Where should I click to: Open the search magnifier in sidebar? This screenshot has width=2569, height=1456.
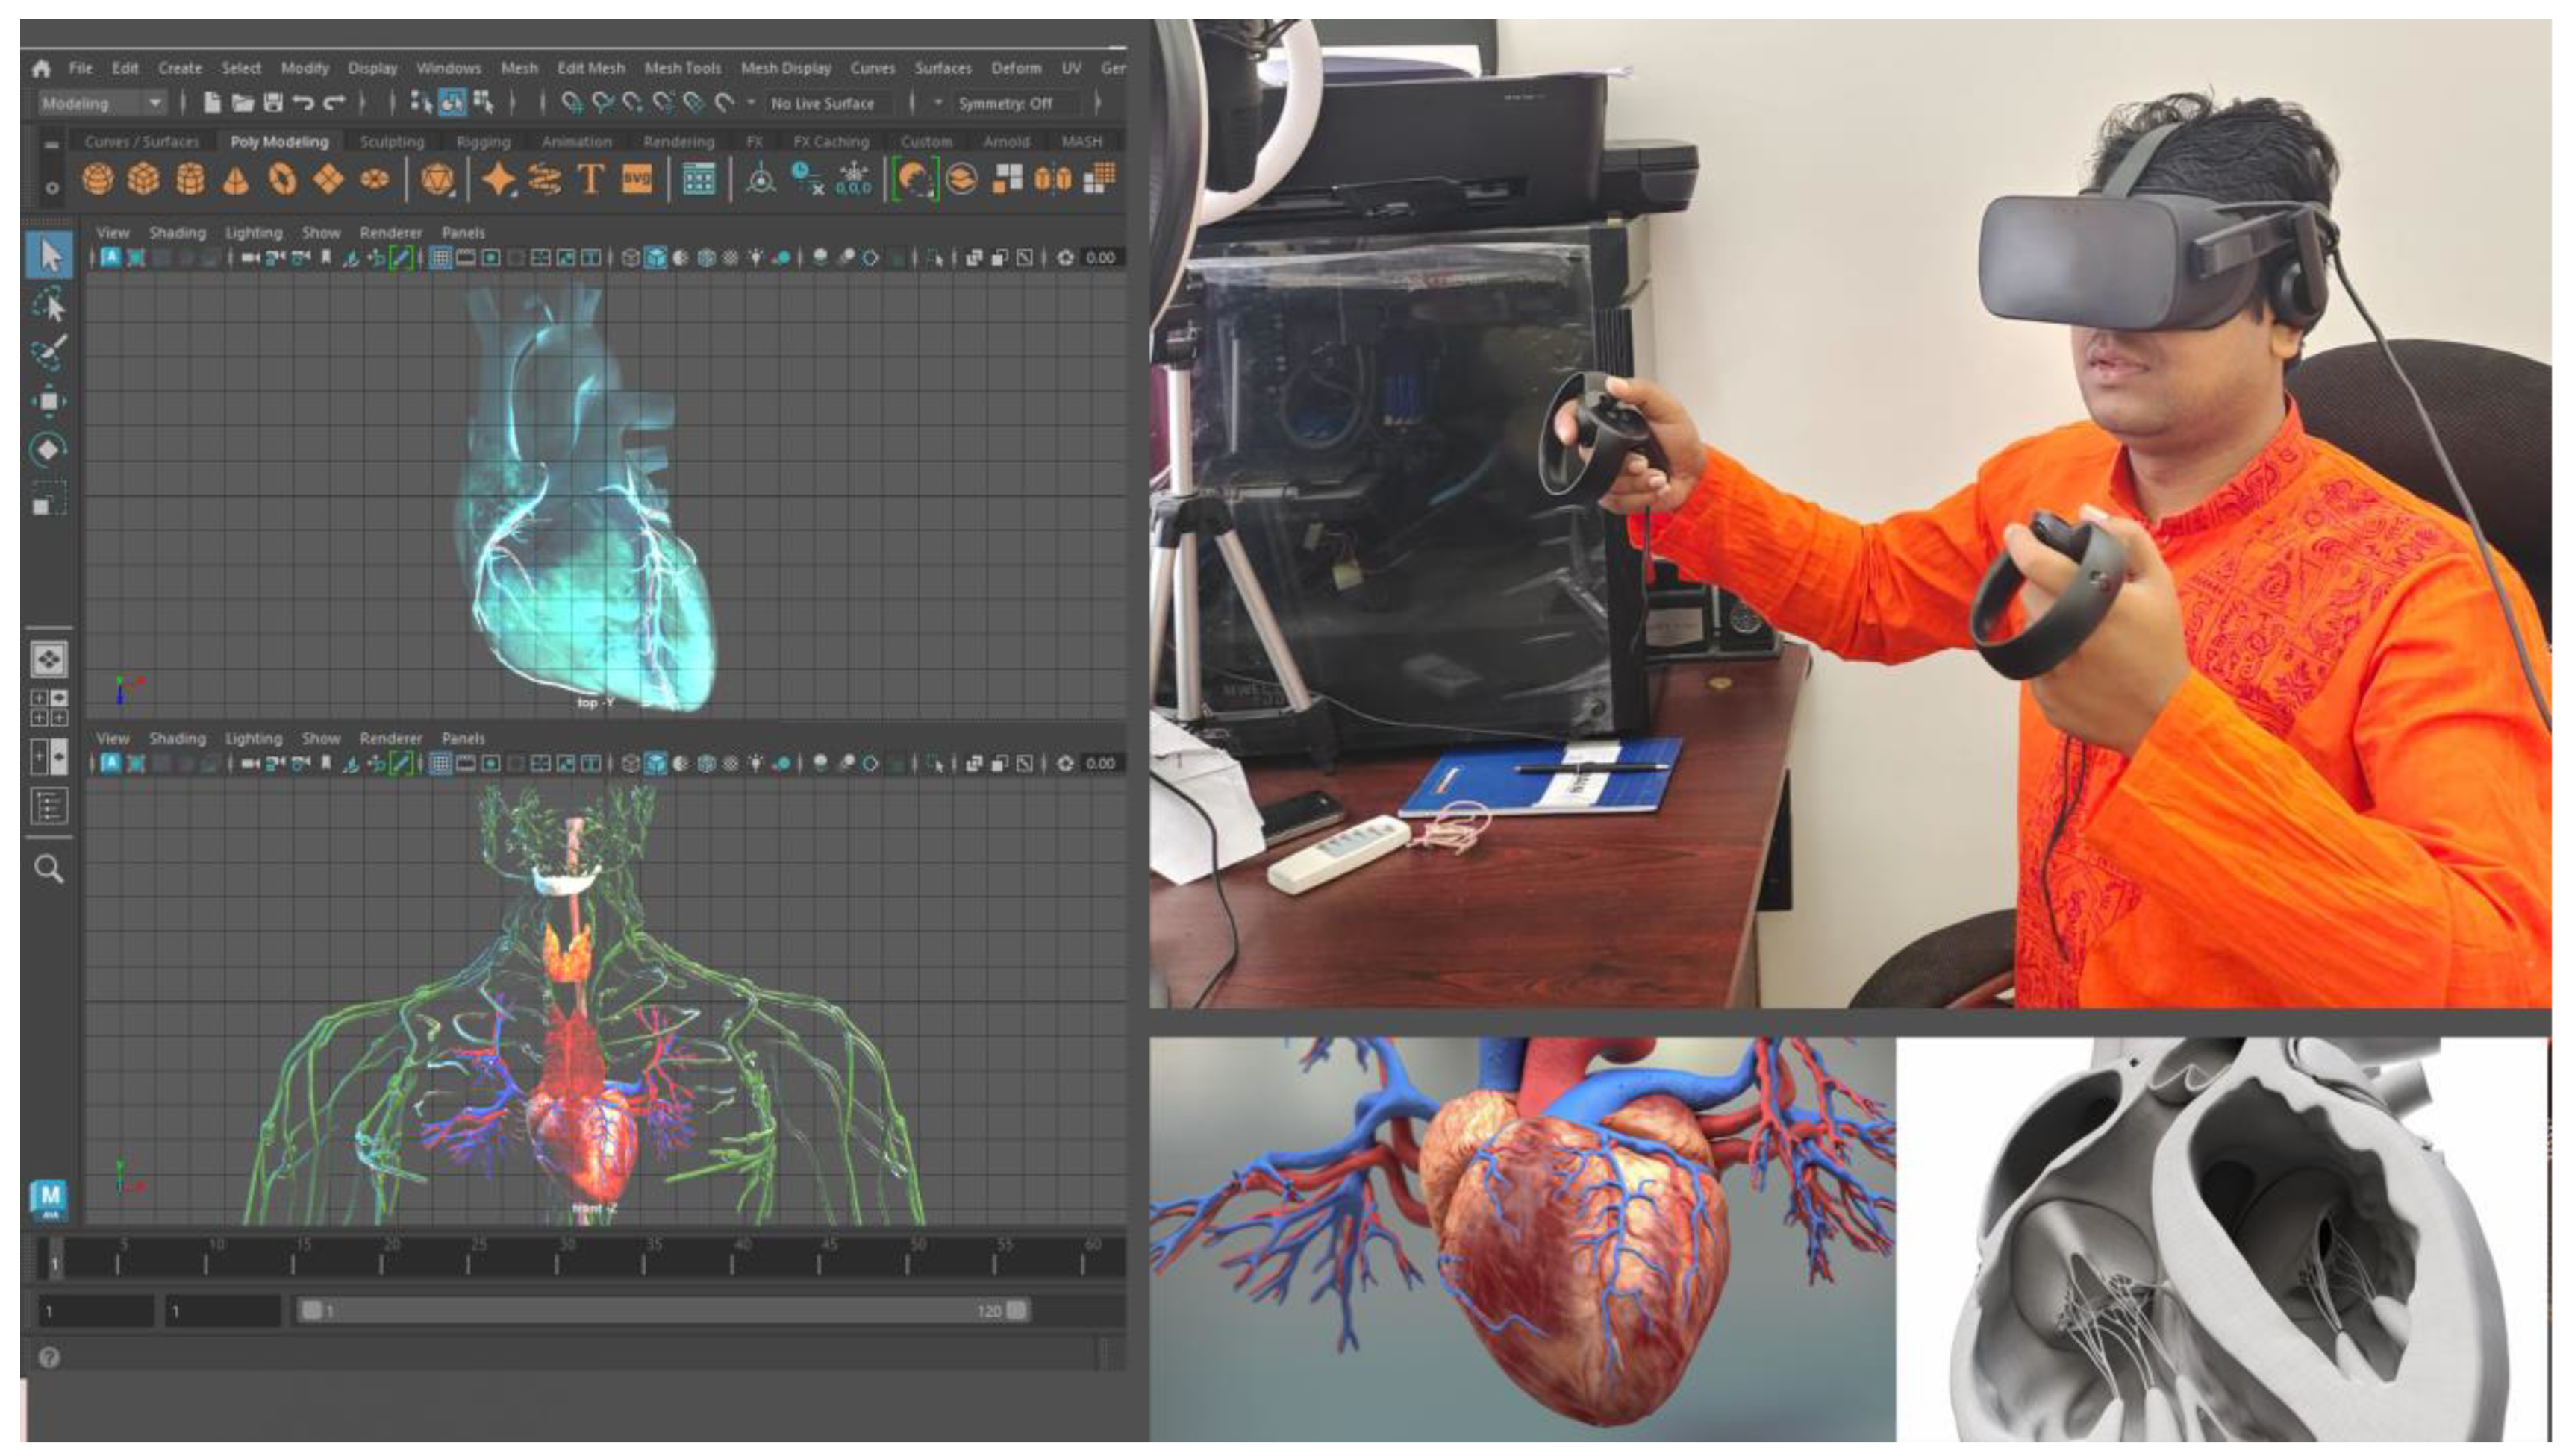(x=49, y=869)
